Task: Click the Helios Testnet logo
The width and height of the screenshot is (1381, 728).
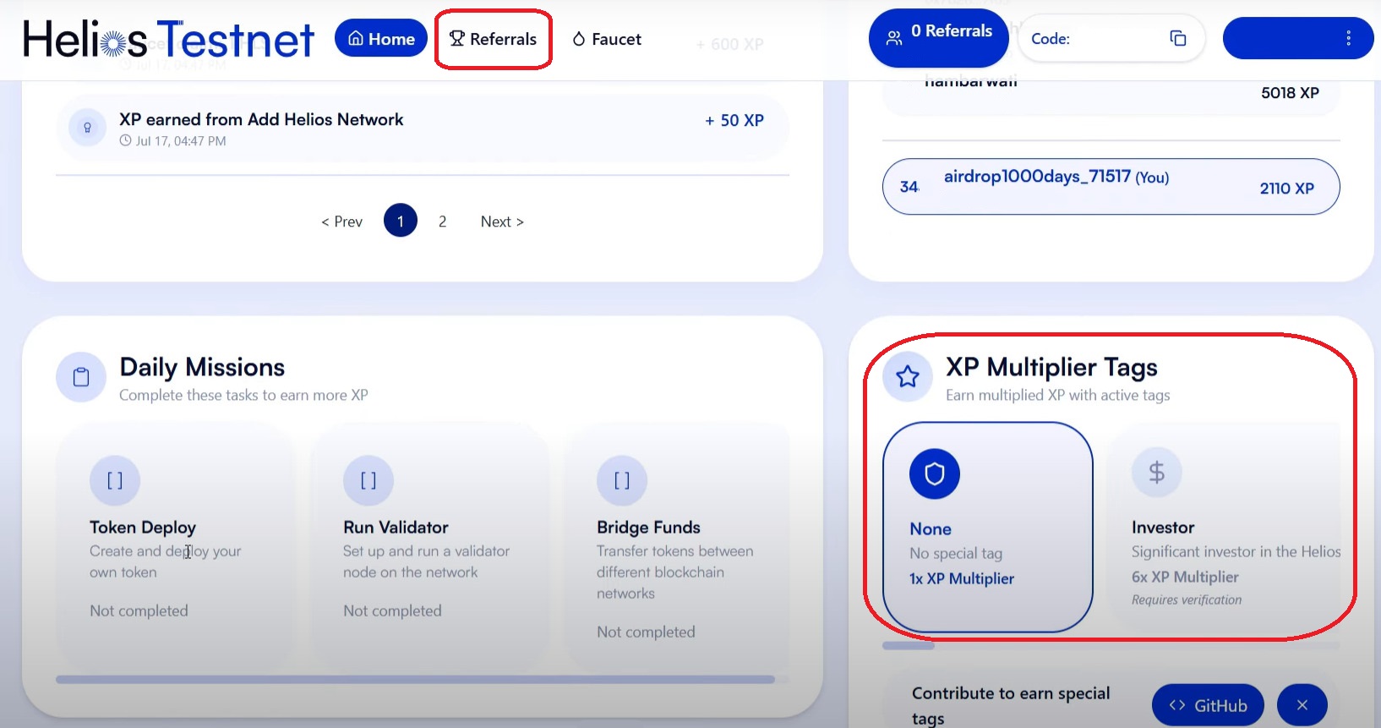Action: click(168, 39)
